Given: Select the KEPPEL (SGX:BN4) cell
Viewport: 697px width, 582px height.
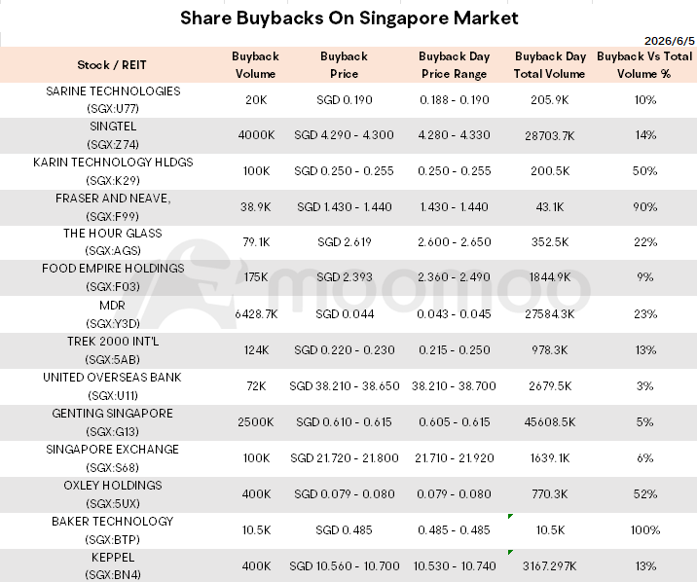Looking at the screenshot, I should pos(113,566).
